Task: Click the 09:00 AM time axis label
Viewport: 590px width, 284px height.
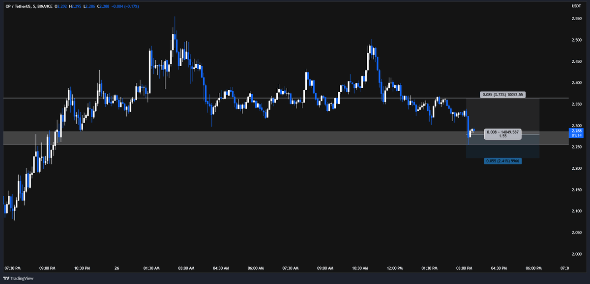Action: (325, 268)
